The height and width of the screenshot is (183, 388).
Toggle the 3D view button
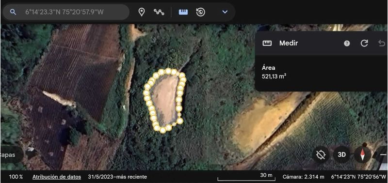pyautogui.click(x=342, y=155)
